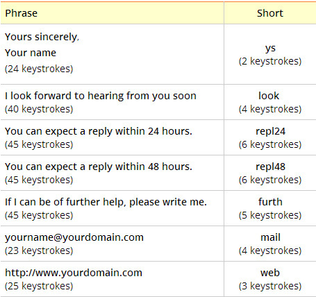Click the '(40 keystrokes)' label
This screenshot has width=316, height=297.
pos(39,109)
